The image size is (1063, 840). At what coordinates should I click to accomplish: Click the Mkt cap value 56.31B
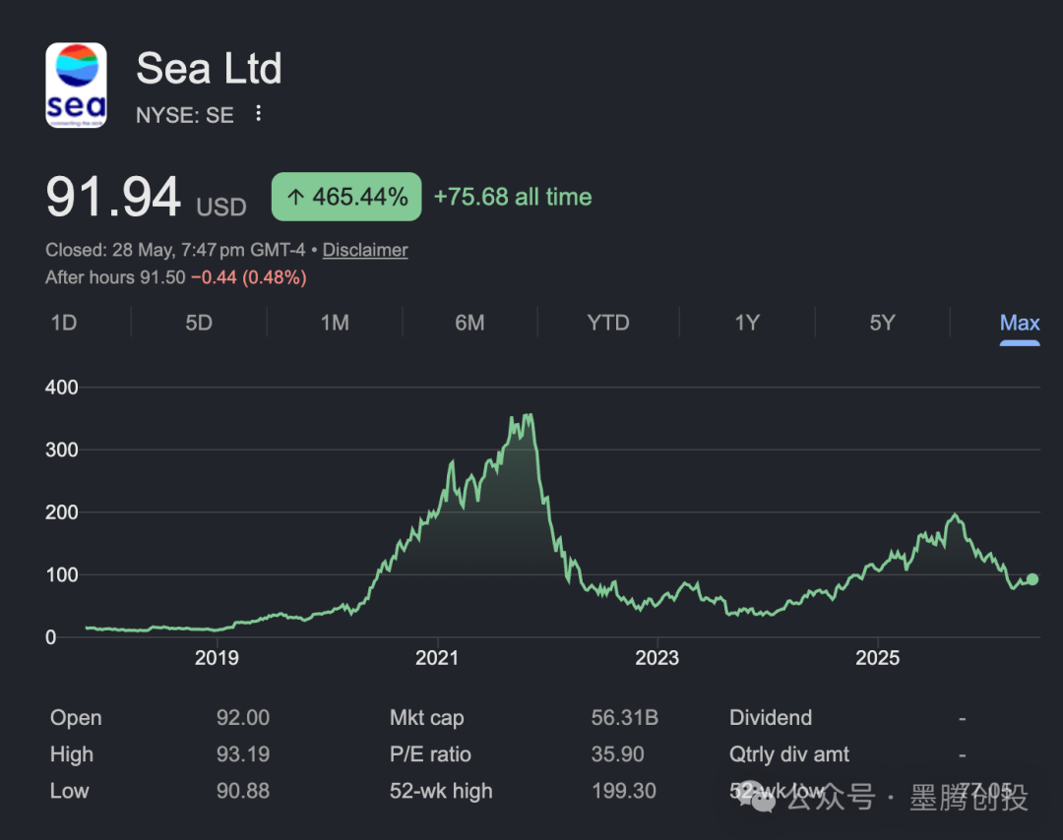point(624,717)
